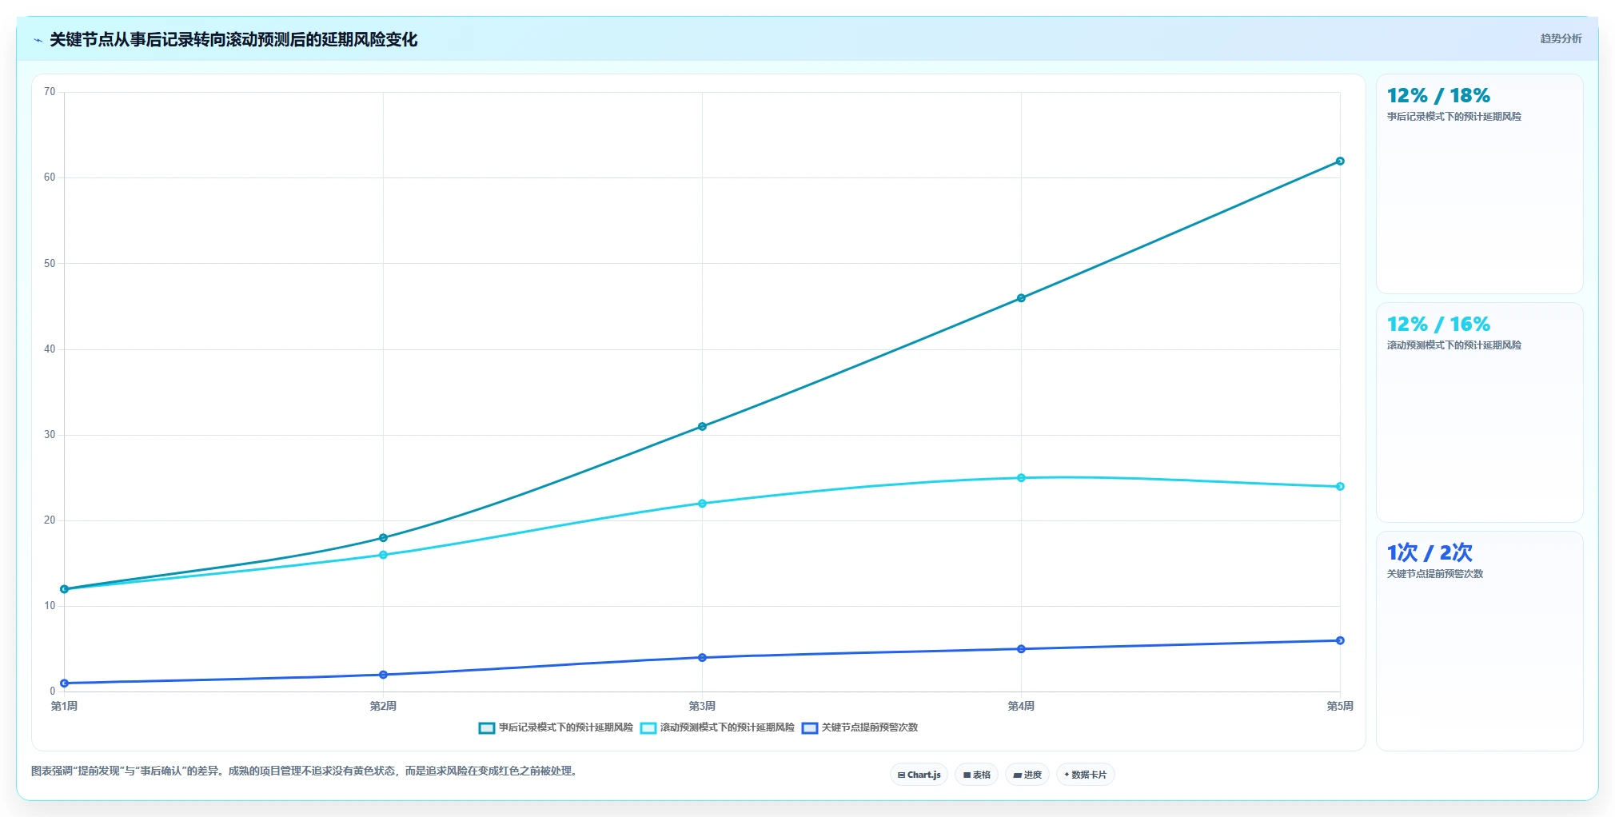The image size is (1615, 817).
Task: Click the y-axis value 40
Action: coord(50,349)
